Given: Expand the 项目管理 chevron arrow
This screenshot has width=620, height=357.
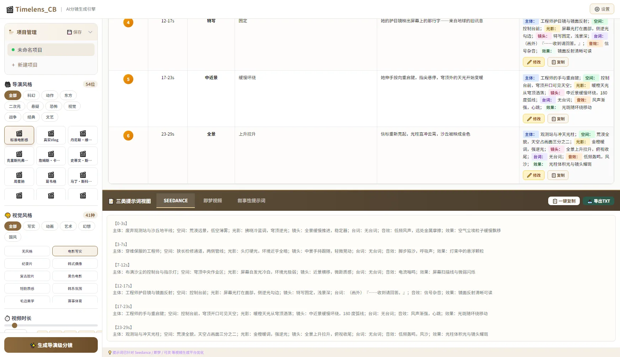Looking at the screenshot, I should (90, 32).
